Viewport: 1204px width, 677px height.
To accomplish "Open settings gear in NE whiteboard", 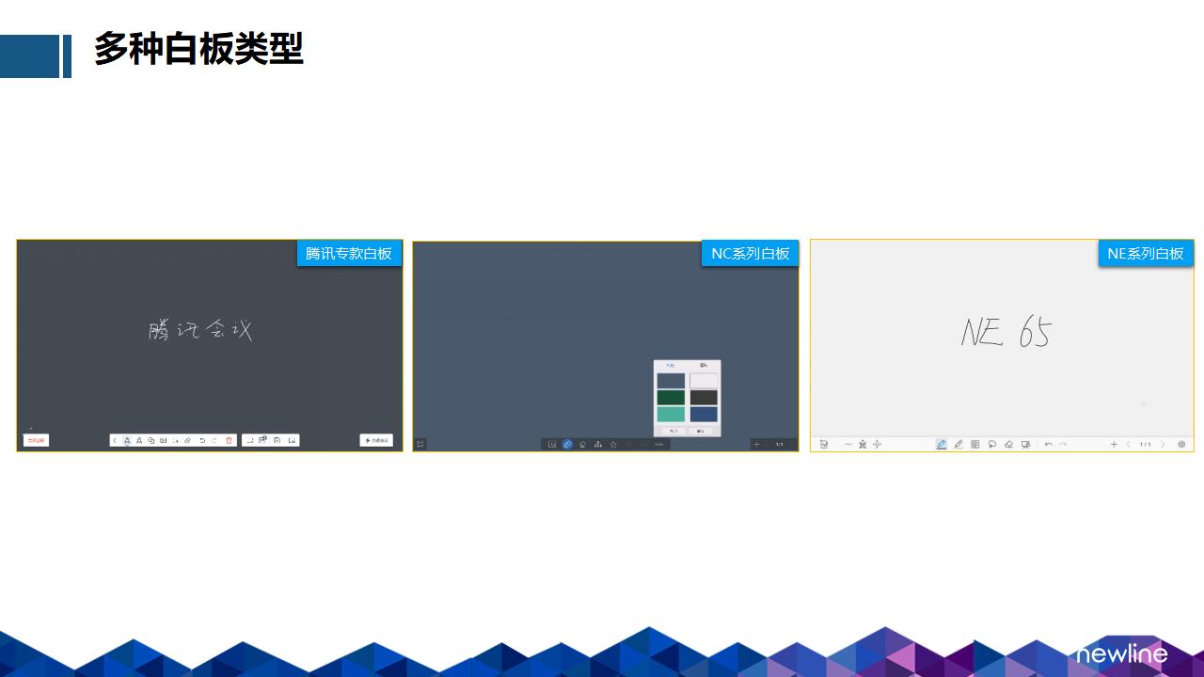I will point(1181,444).
